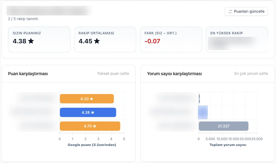Click the Puanları güncelle button
This screenshot has height=163, width=276.
tap(246, 11)
